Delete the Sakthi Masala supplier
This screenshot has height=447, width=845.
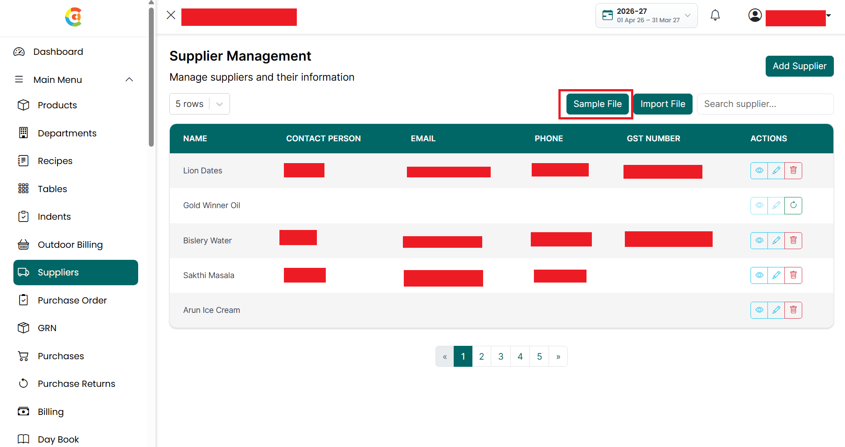click(793, 275)
